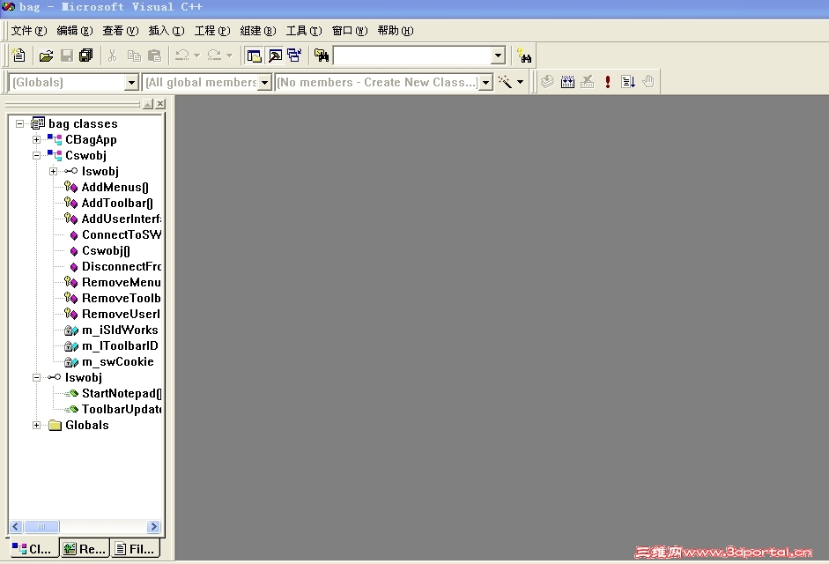Click the Find in Files icon
Viewport: 829px width, 564px height.
point(322,55)
